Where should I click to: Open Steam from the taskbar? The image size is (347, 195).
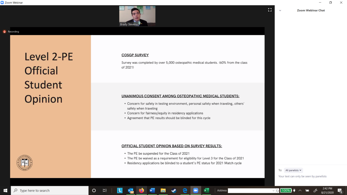(174, 190)
